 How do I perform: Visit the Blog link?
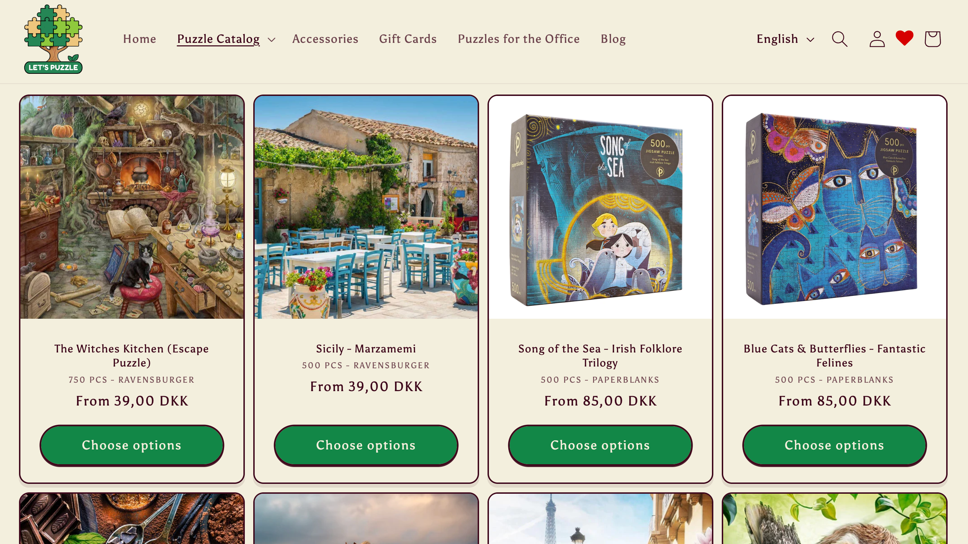coord(613,39)
